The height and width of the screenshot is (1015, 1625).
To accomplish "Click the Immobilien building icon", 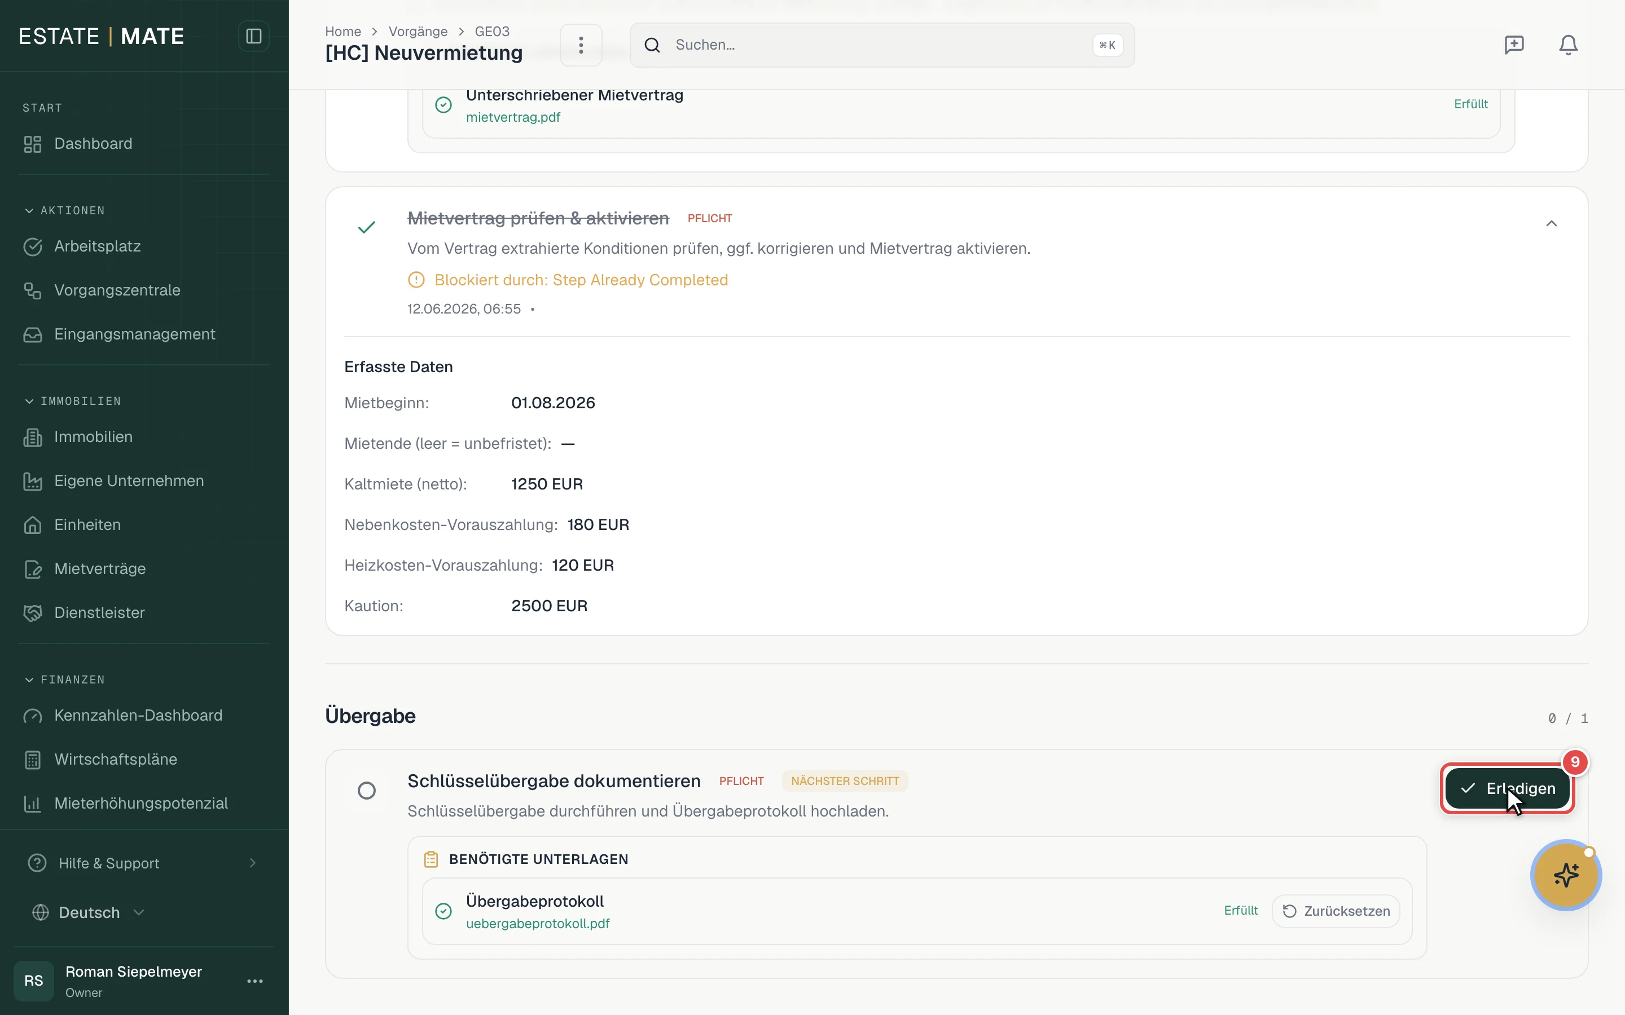I will point(33,437).
